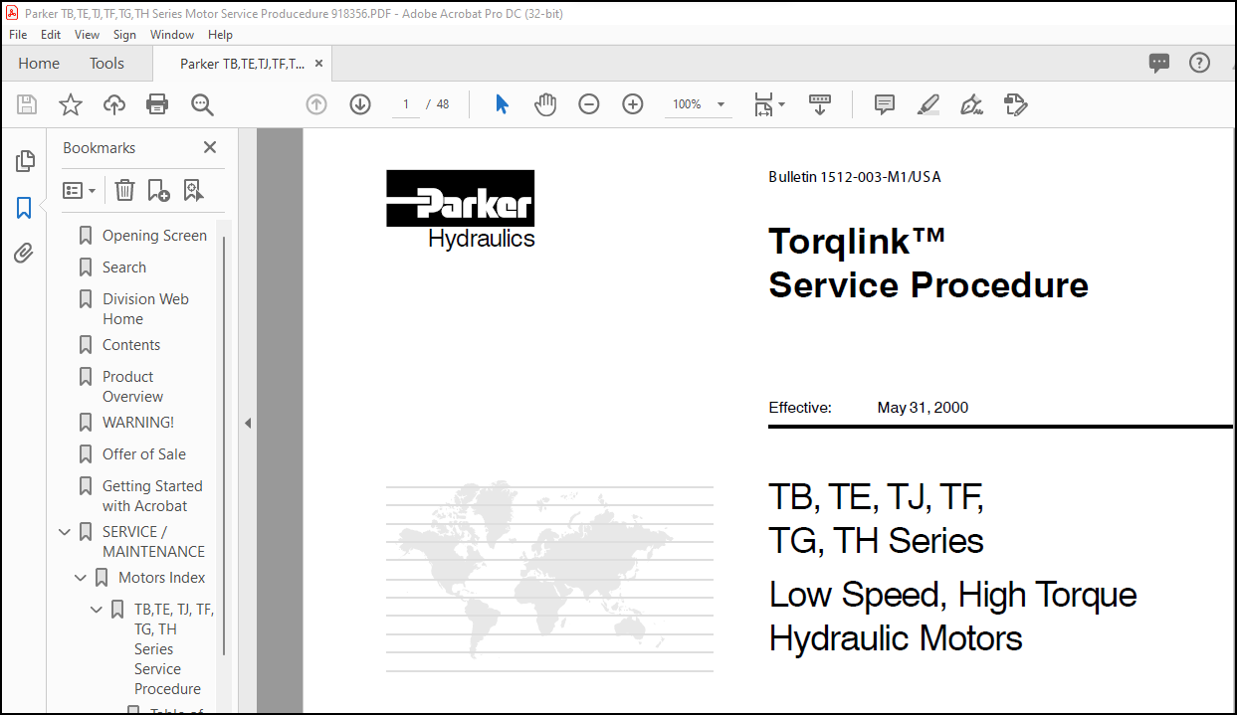The width and height of the screenshot is (1237, 715).
Task: Open the Page Thumbnails panel icon
Action: [25, 161]
